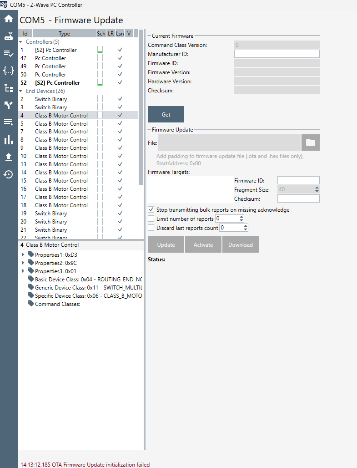Select node 52 [S2] Pc Controller
Viewport: 357px width, 468px height.
pyautogui.click(x=78, y=83)
